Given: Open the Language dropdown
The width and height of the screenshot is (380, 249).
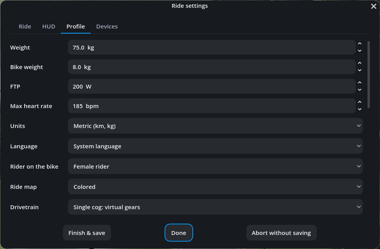Looking at the screenshot, I should pyautogui.click(x=215, y=146).
